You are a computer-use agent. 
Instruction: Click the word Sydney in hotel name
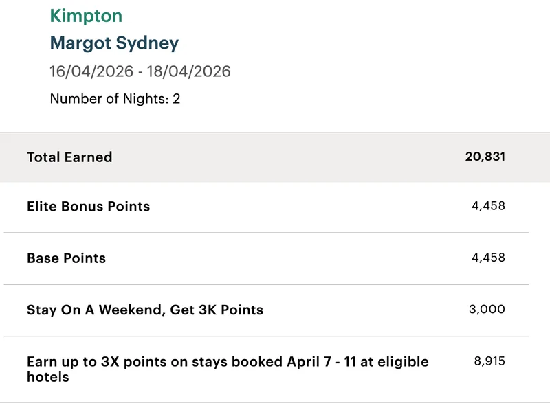147,43
